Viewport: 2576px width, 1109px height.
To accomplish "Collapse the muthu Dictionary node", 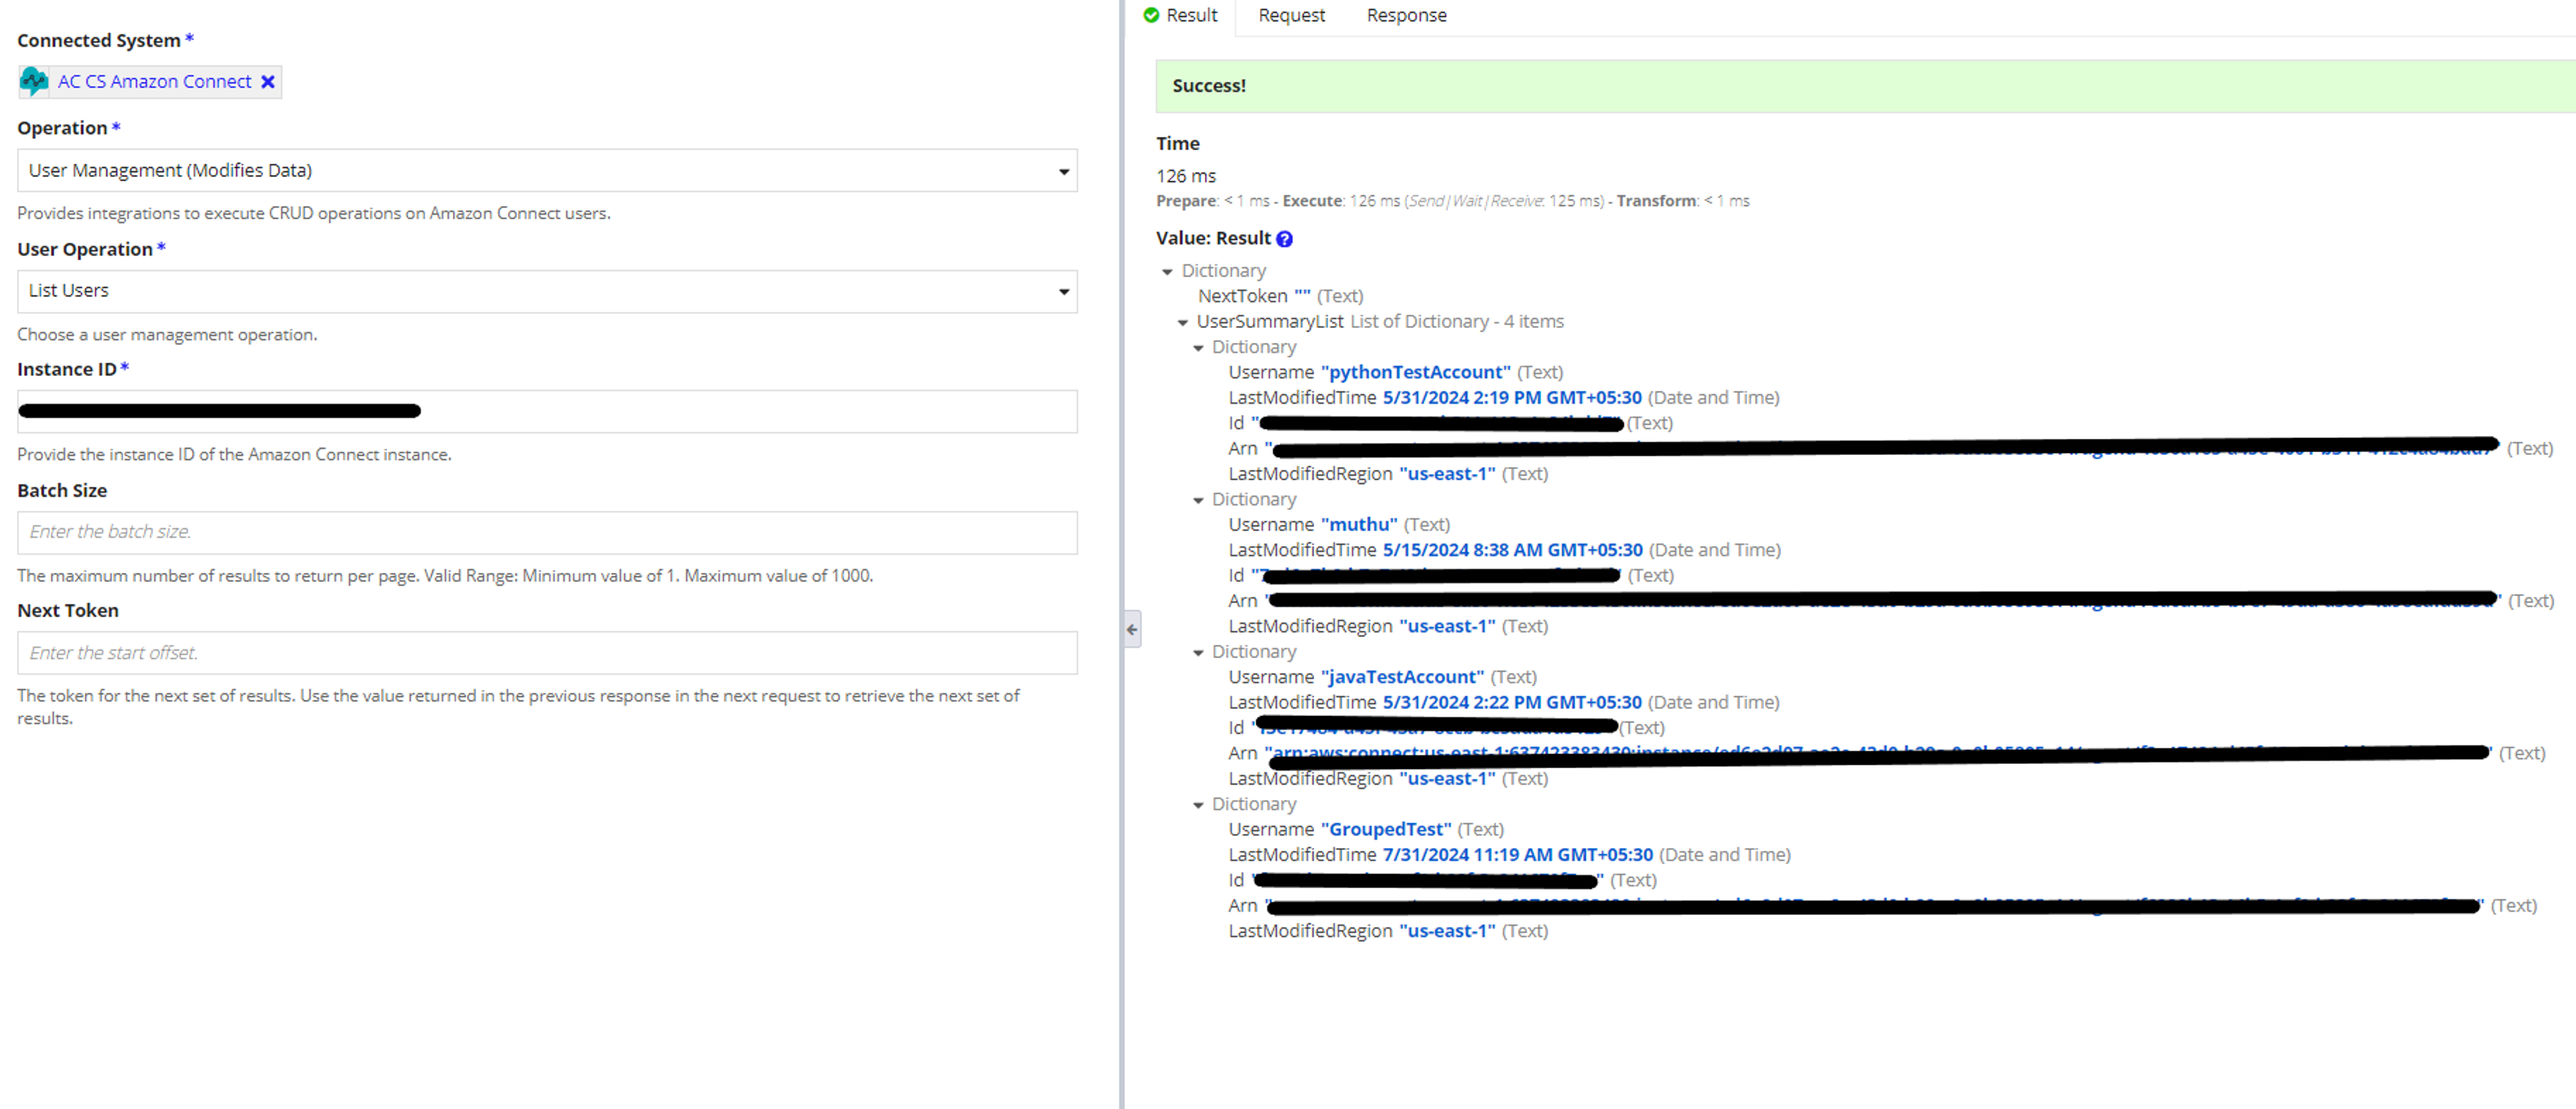I will (1198, 500).
